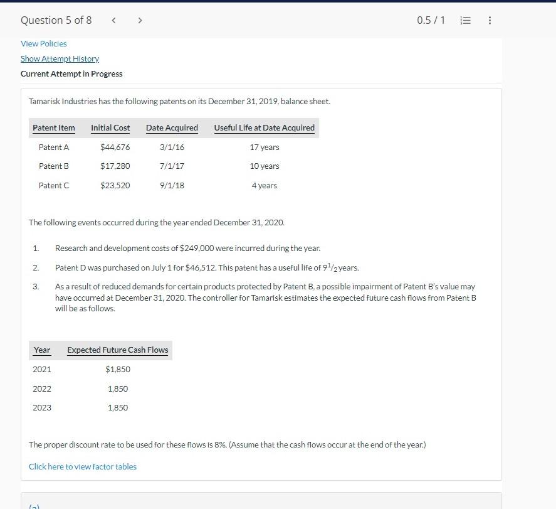Screen dimensions: 556x509
Task: Select the Patent Item column header
Action: 54,128
